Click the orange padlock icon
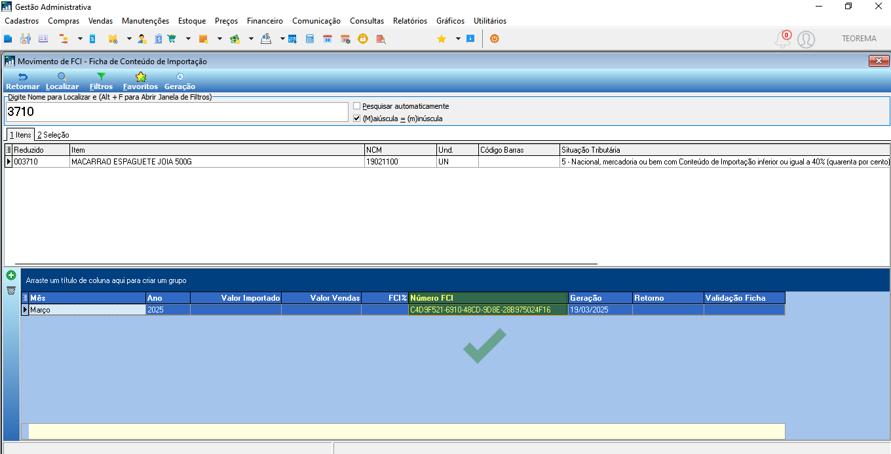 [363, 39]
